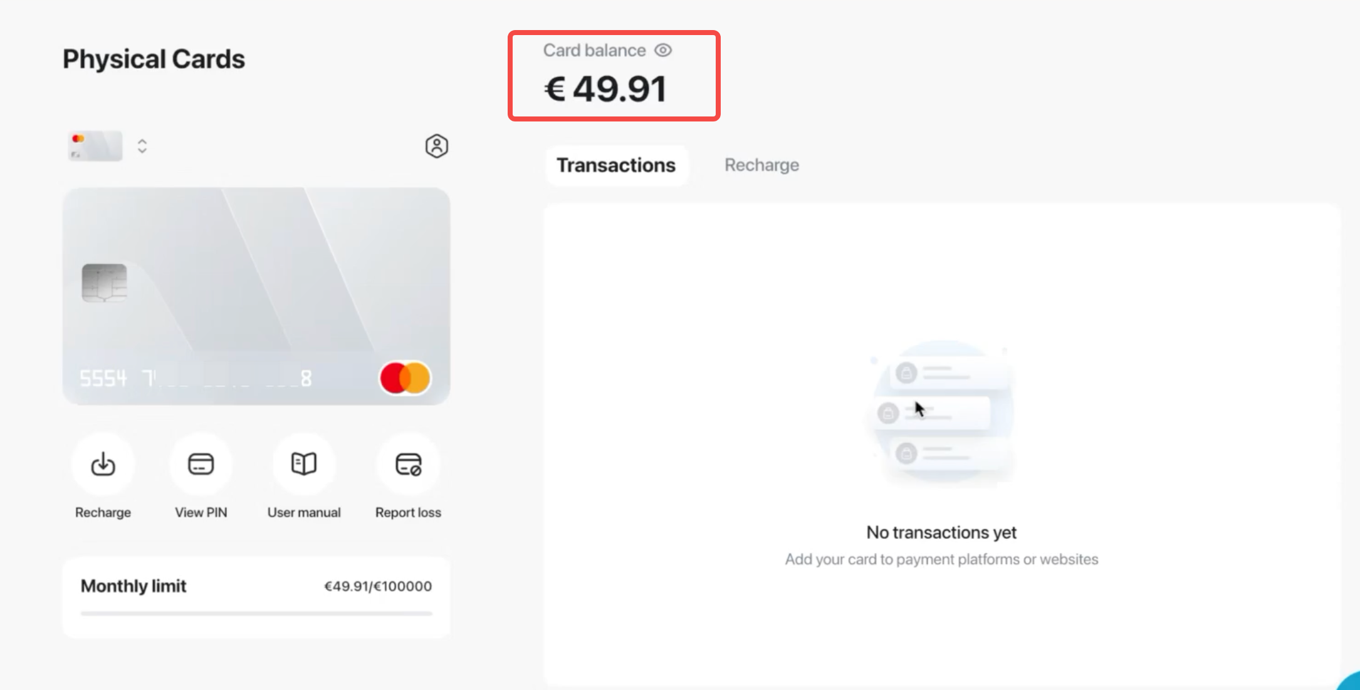This screenshot has height=690, width=1360.
Task: Select the small card thumbnail in switcher
Action: click(95, 147)
